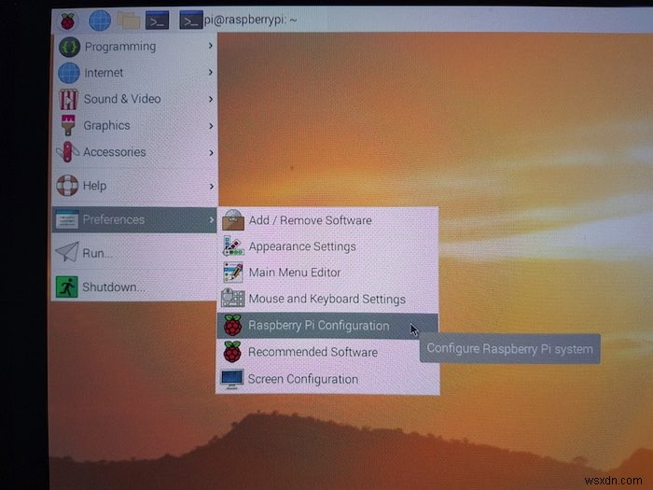Click the Shutdown running man icon
The height and width of the screenshot is (490, 653).
point(66,287)
